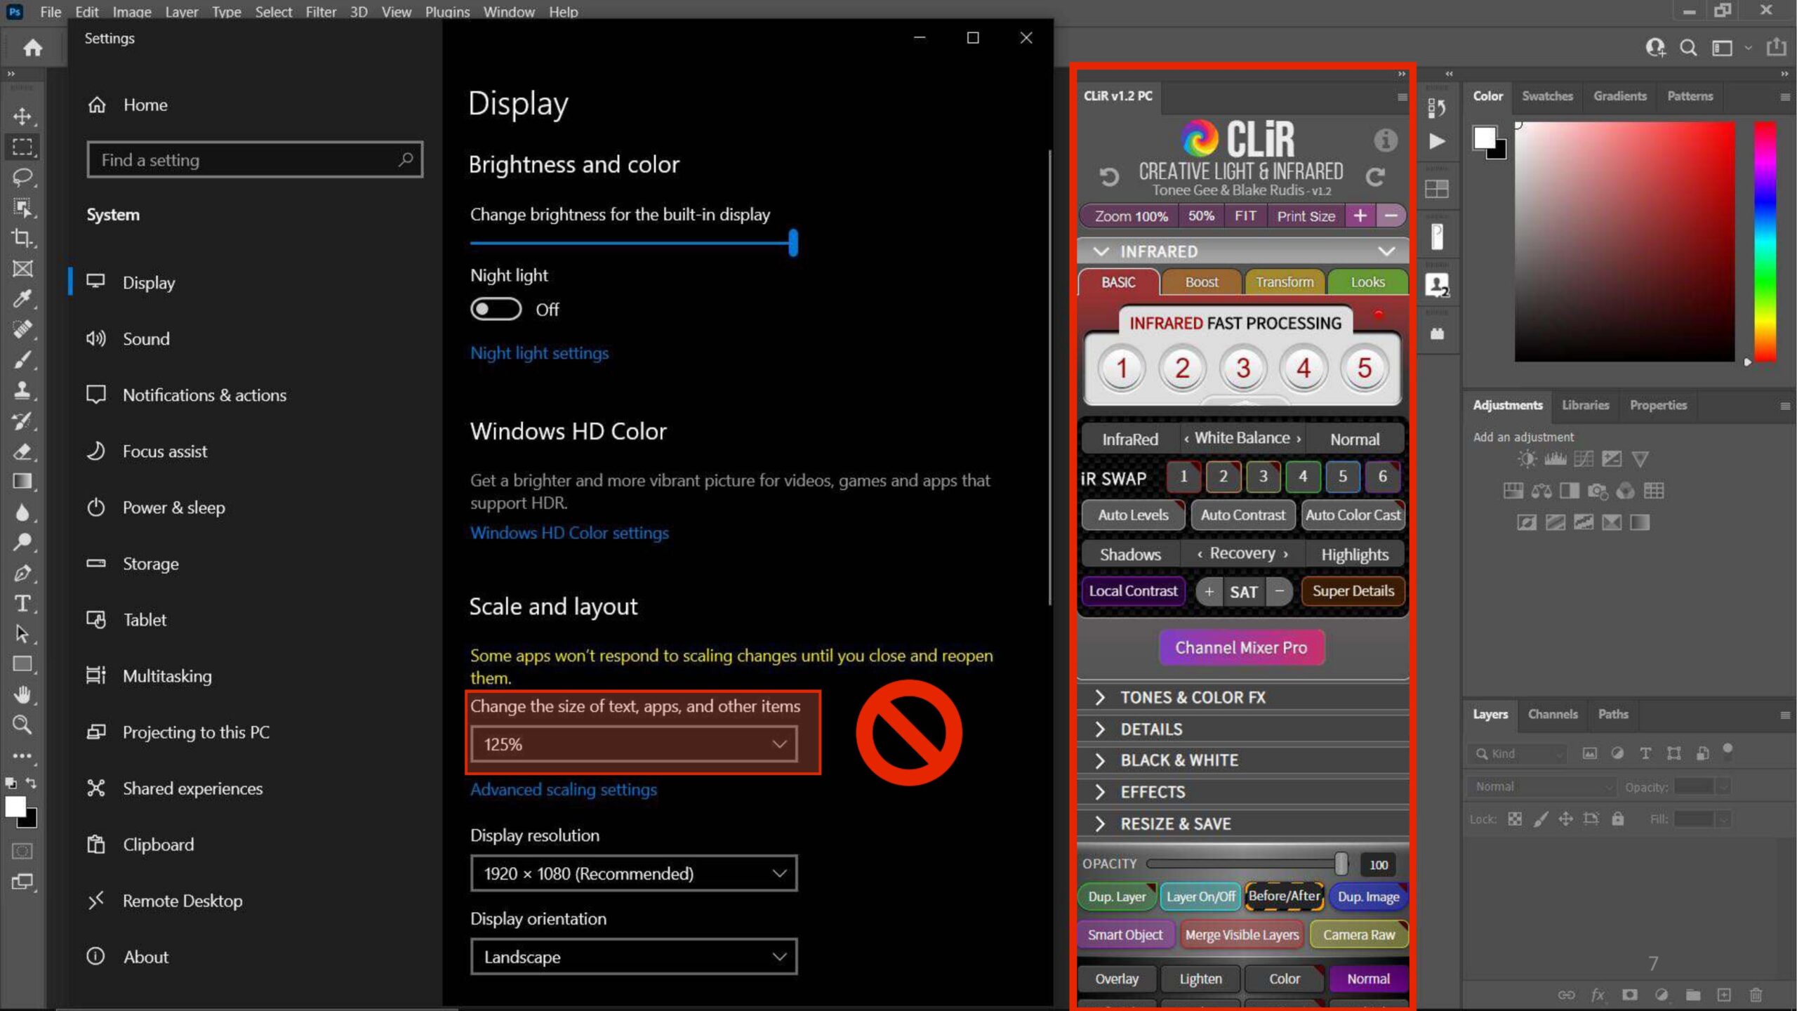Select the Horizontal Type tool
This screenshot has width=1797, height=1011.
[22, 604]
